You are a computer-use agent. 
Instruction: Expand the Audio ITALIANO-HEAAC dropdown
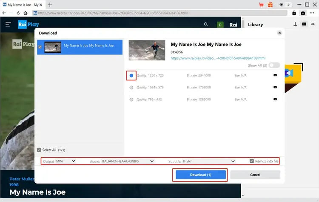tap(128, 161)
